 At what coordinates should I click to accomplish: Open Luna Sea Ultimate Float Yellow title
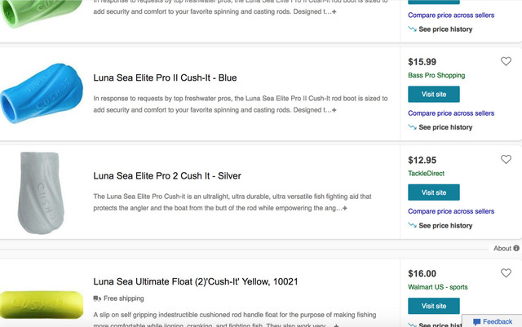click(195, 282)
